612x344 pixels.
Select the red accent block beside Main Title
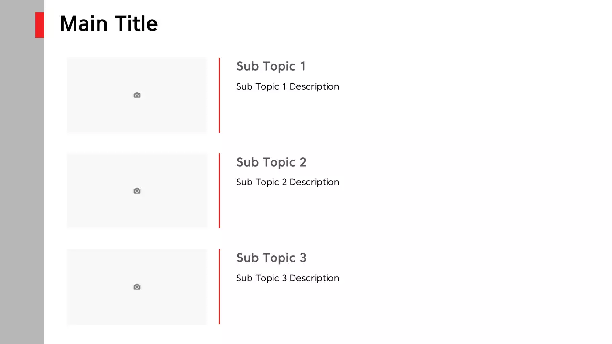(x=40, y=25)
